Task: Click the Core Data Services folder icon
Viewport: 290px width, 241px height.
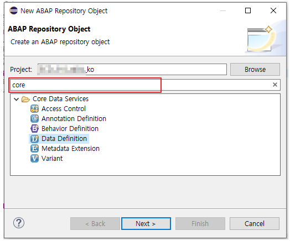Action: [x=25, y=99]
